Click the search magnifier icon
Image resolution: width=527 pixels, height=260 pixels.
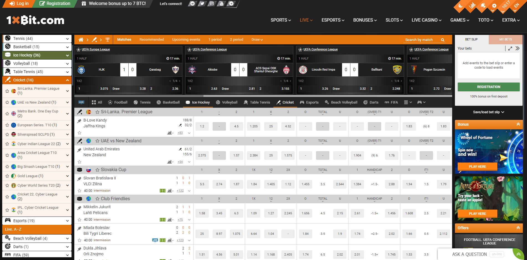tap(443, 40)
